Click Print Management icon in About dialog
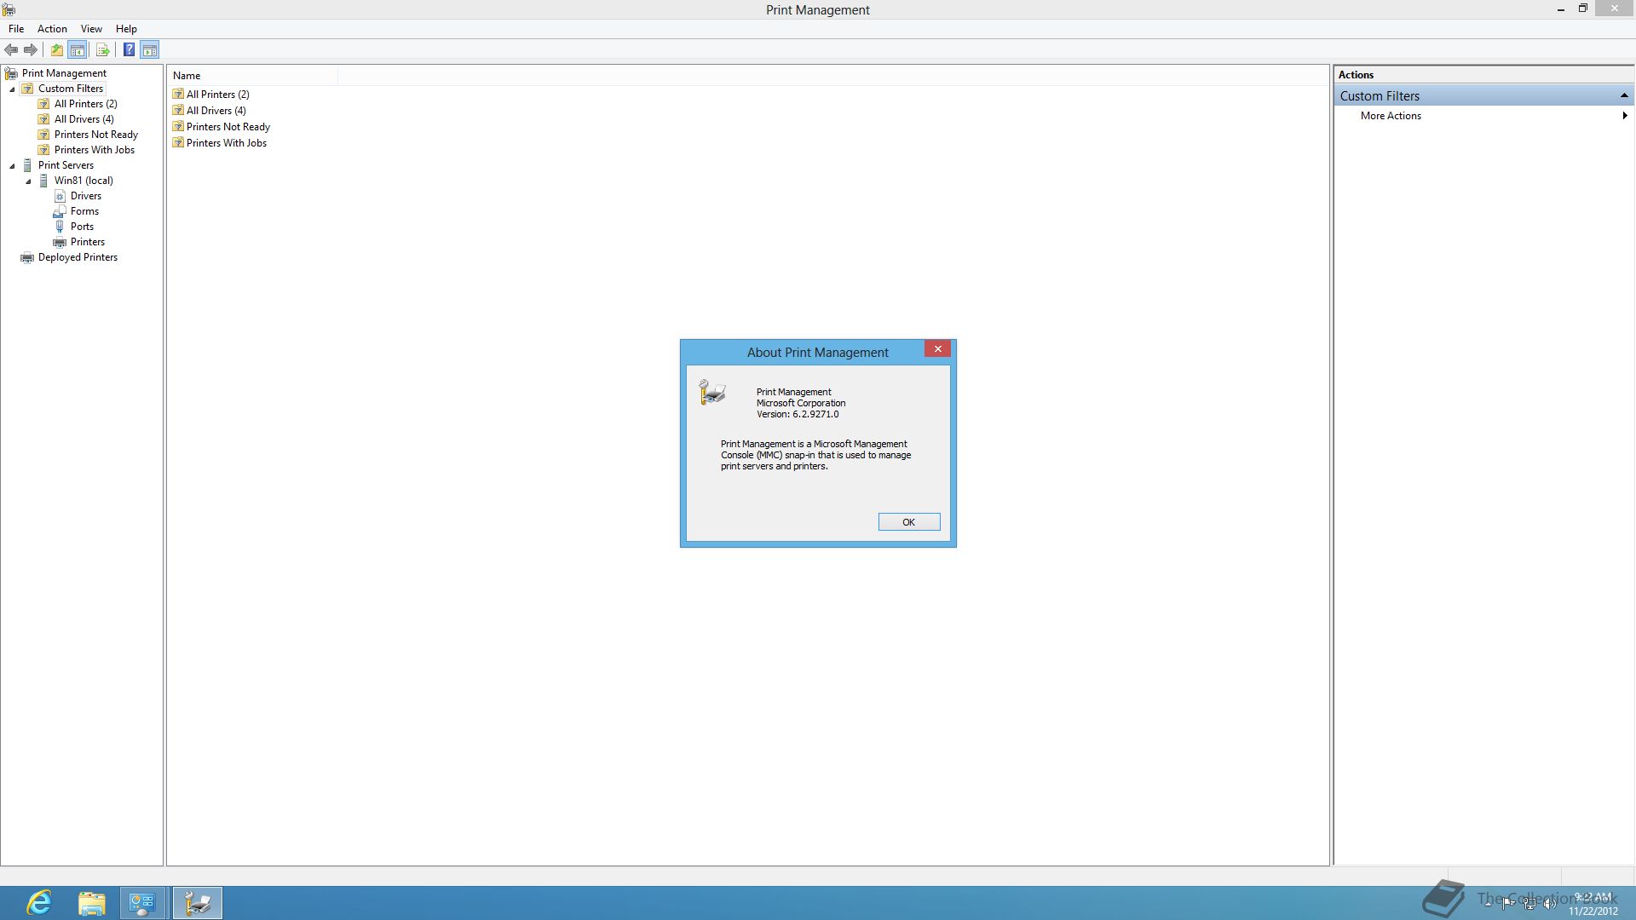 [712, 393]
